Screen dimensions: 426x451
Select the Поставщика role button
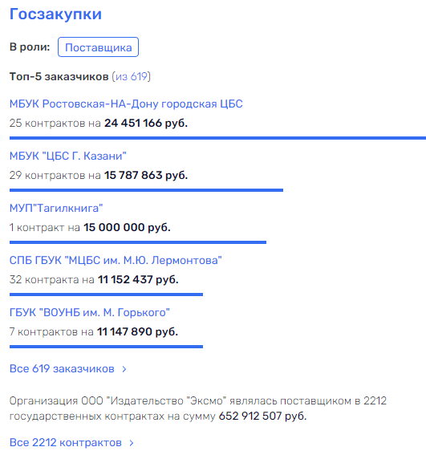pyautogui.click(x=98, y=47)
